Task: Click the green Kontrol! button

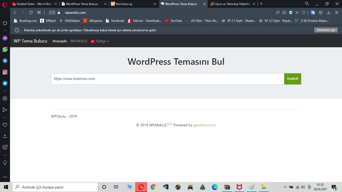Action: [293, 79]
